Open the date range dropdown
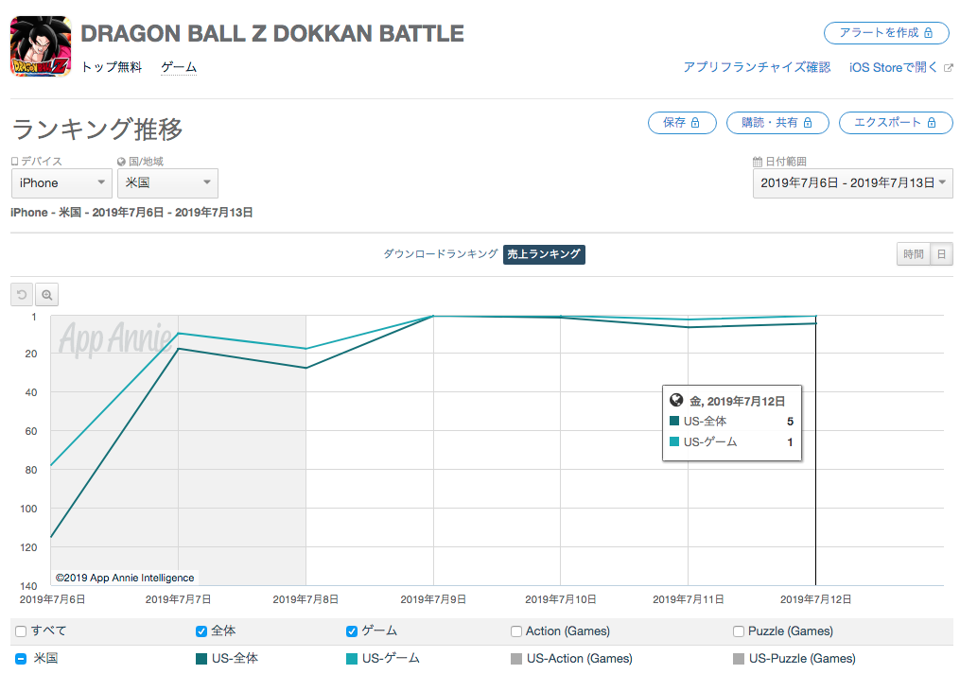This screenshot has height=674, width=960. [853, 183]
